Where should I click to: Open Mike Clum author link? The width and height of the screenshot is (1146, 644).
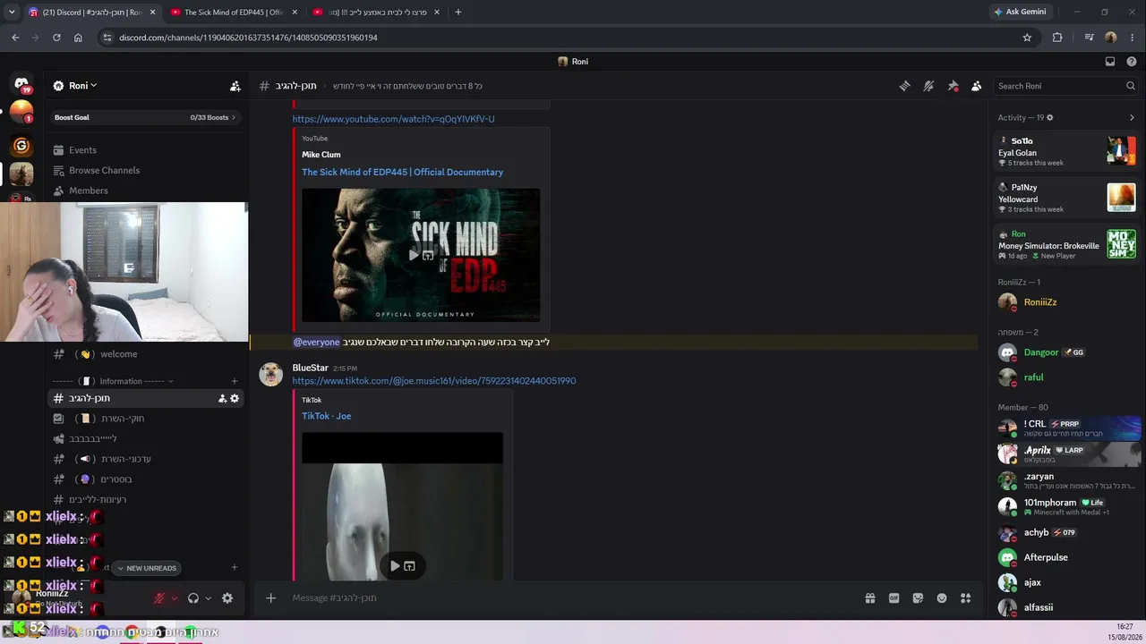tap(321, 155)
